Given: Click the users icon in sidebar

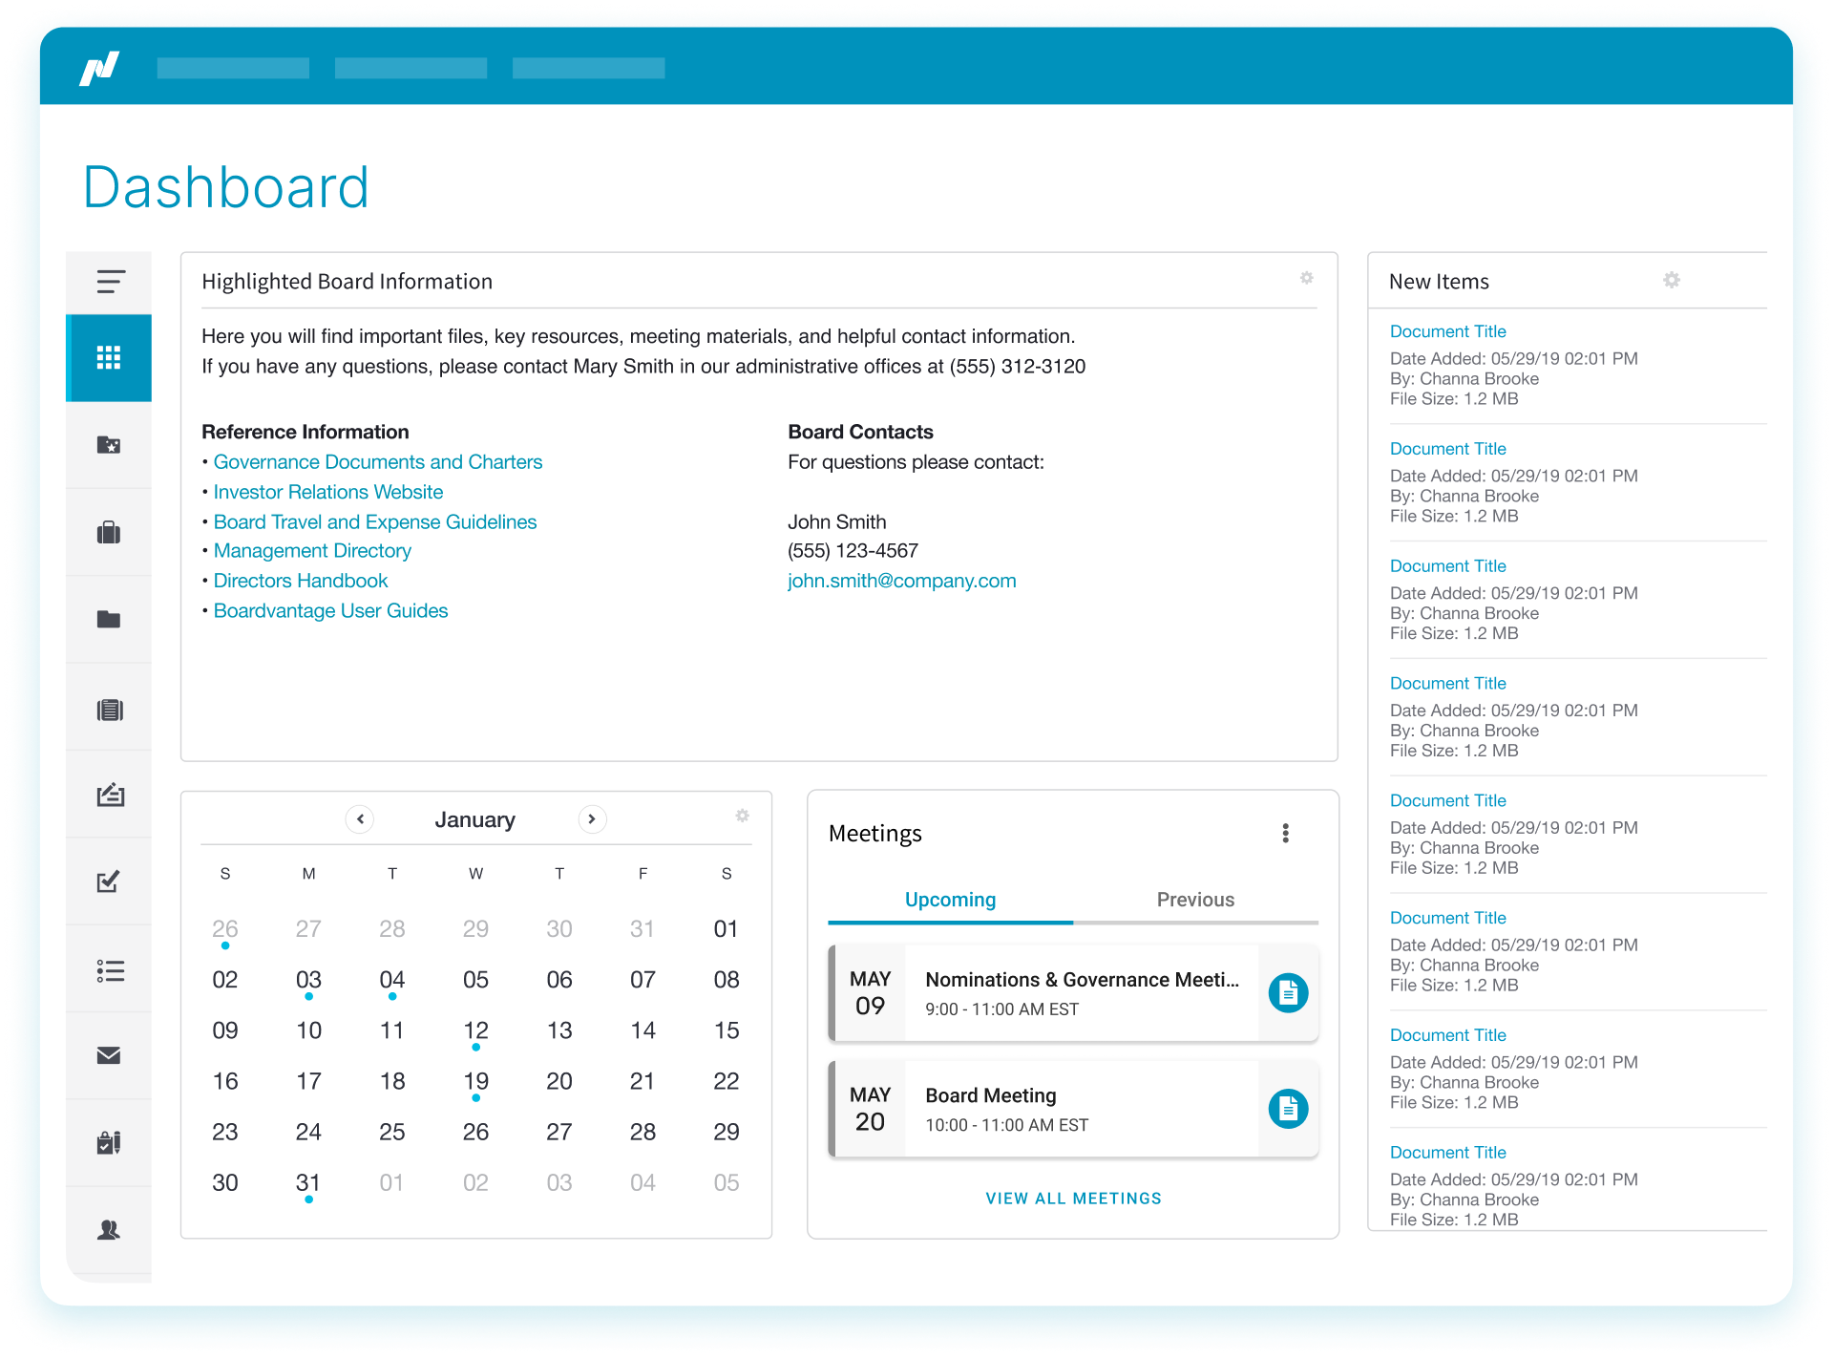Looking at the screenshot, I should 109,1230.
